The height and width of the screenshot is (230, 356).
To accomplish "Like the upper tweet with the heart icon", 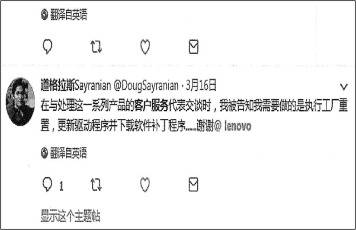I will click(145, 47).
